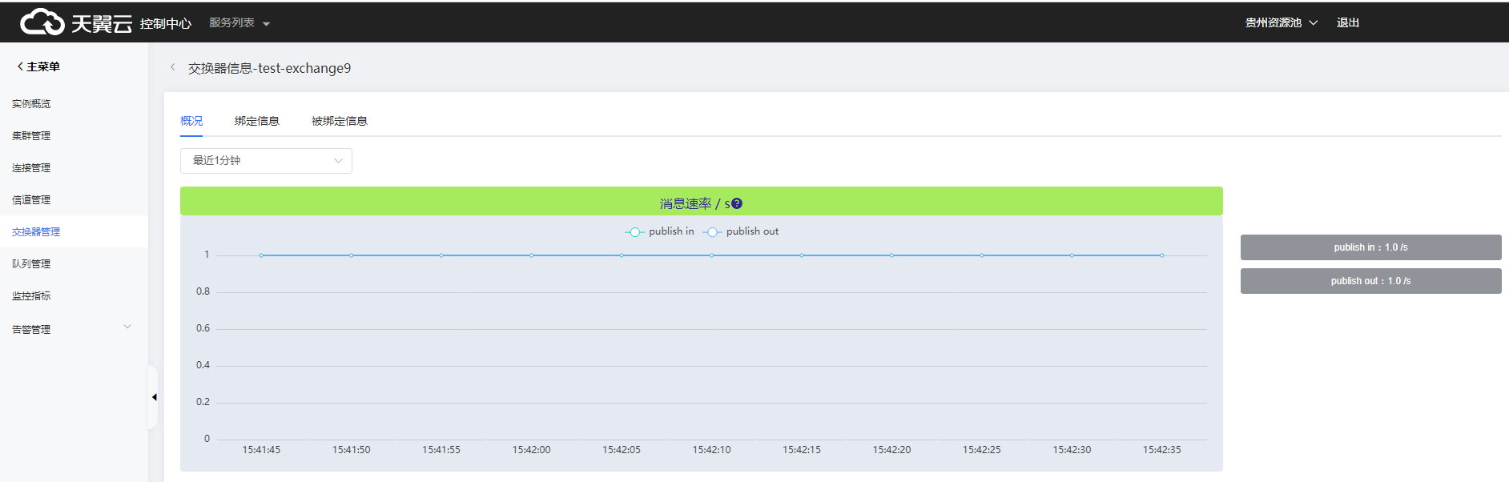Viewport: 1509px width, 482px height.
Task: Open the 贵州资源池 region selector
Action: coord(1280,22)
